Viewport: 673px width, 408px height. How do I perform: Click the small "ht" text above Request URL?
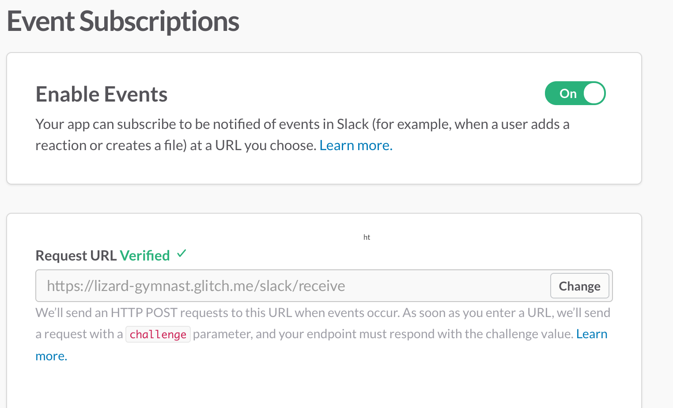(367, 237)
